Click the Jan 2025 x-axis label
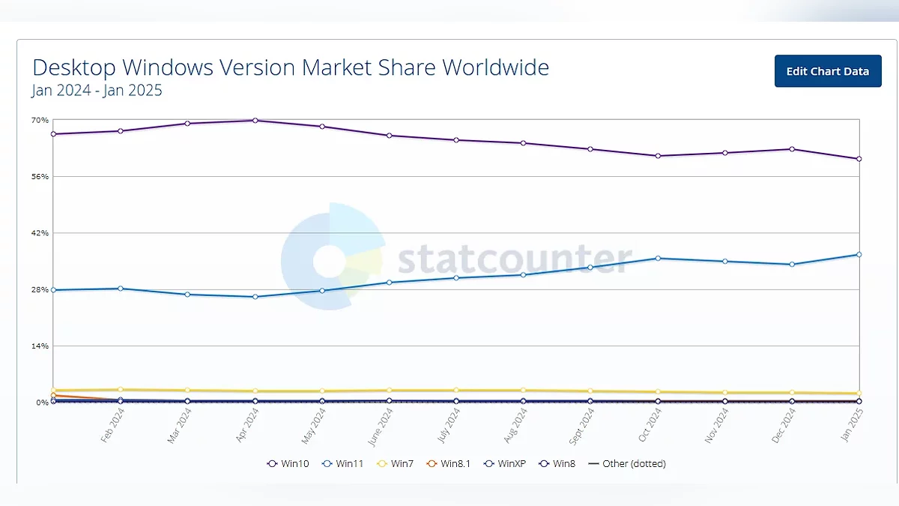 point(851,427)
